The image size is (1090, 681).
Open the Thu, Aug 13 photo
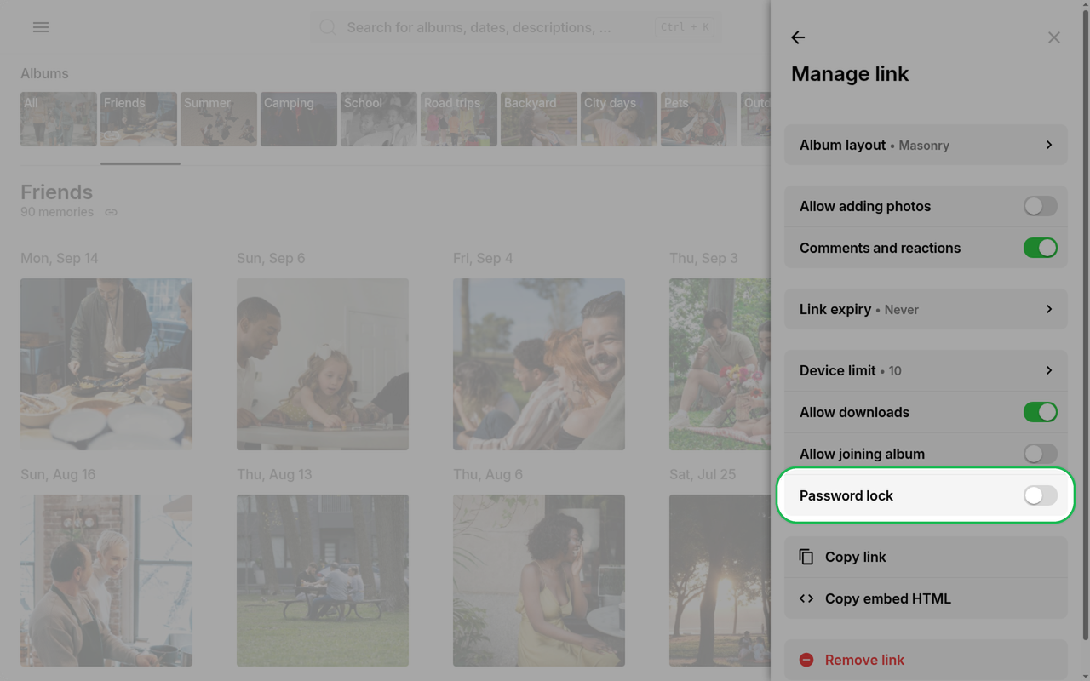pyautogui.click(x=323, y=581)
